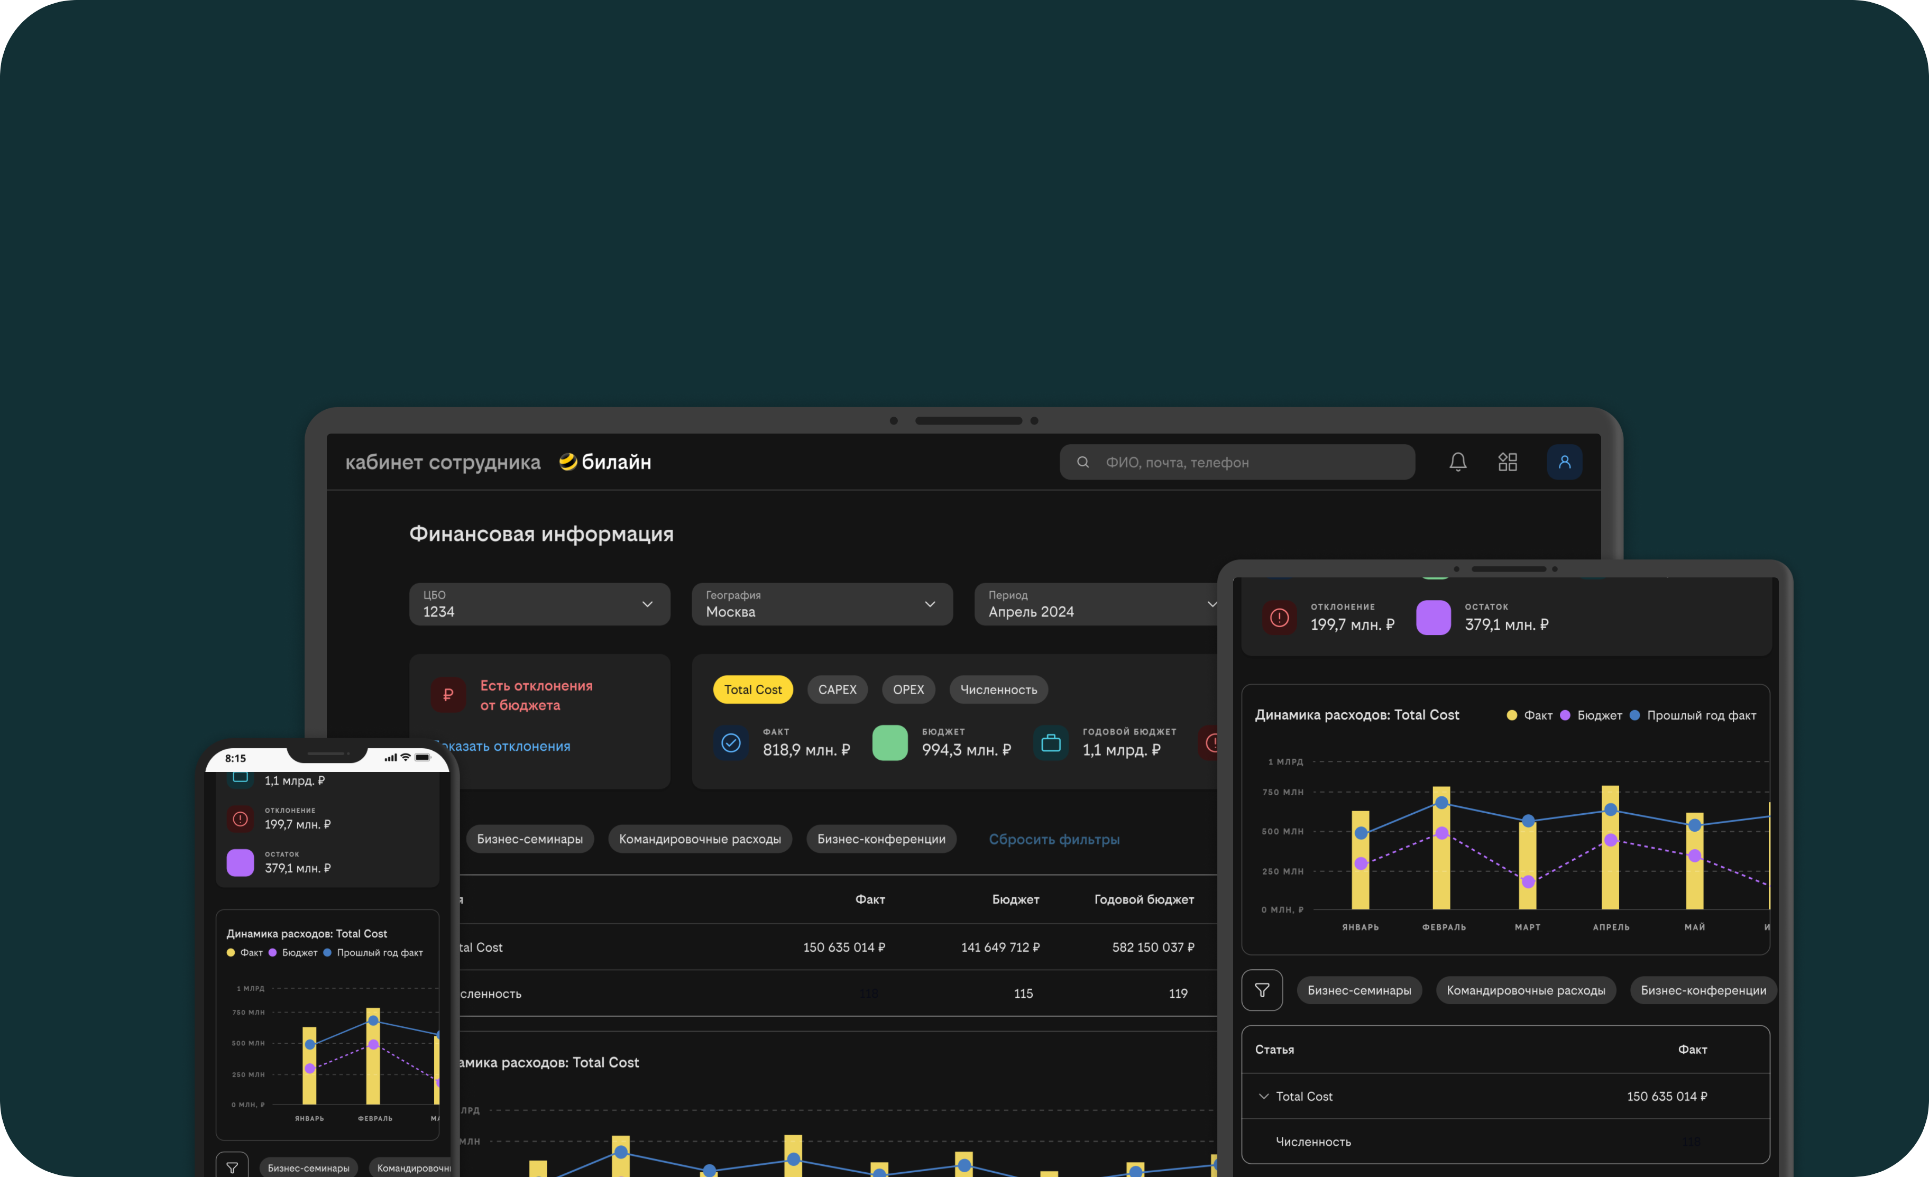This screenshot has height=1177, width=1929.
Task: Open the География Москва dropdown
Action: point(822,603)
